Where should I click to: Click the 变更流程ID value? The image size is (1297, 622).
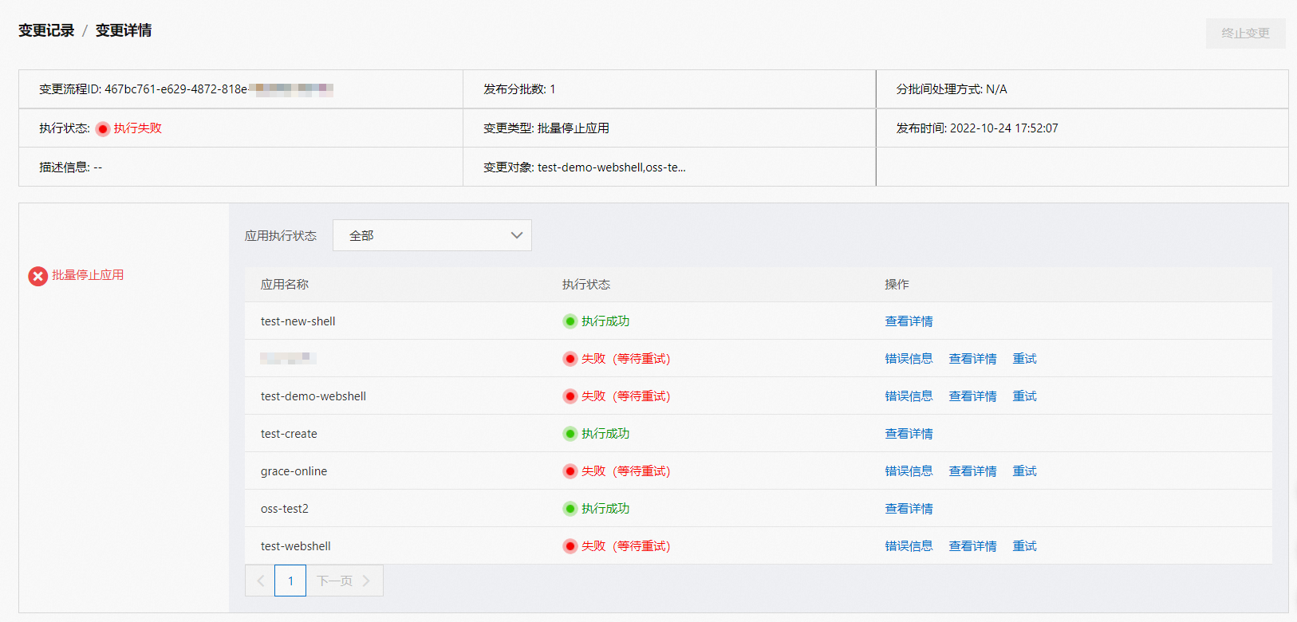coord(219,89)
